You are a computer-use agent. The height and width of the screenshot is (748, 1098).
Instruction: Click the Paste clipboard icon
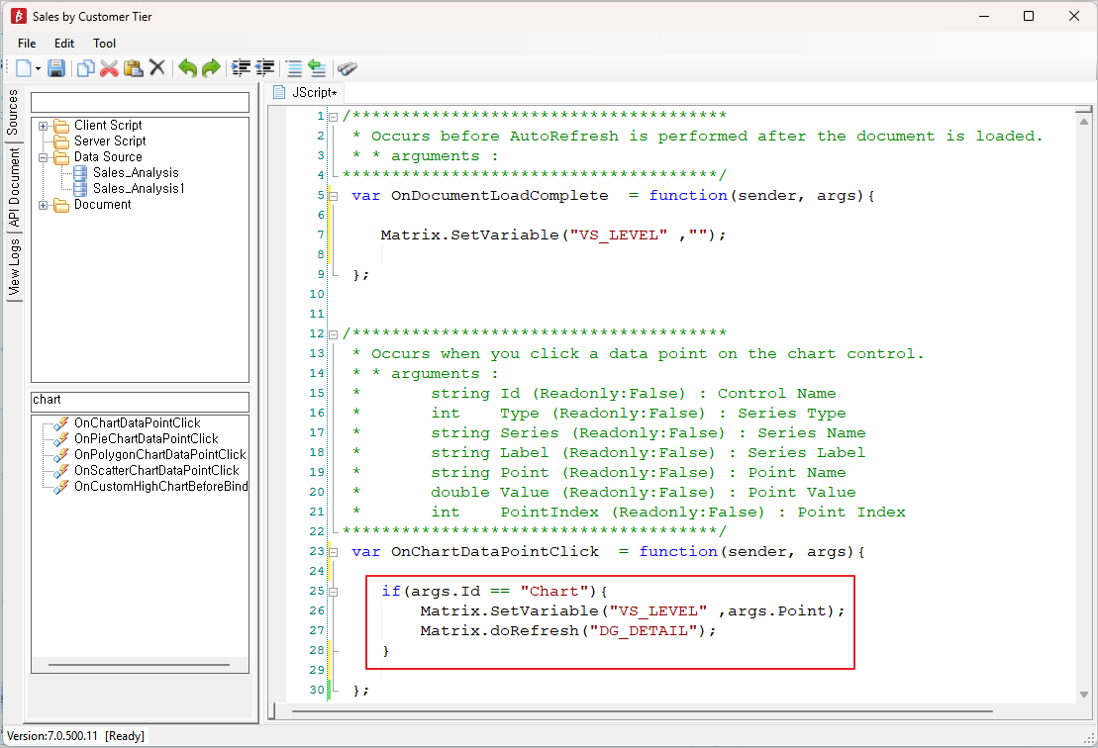point(133,68)
